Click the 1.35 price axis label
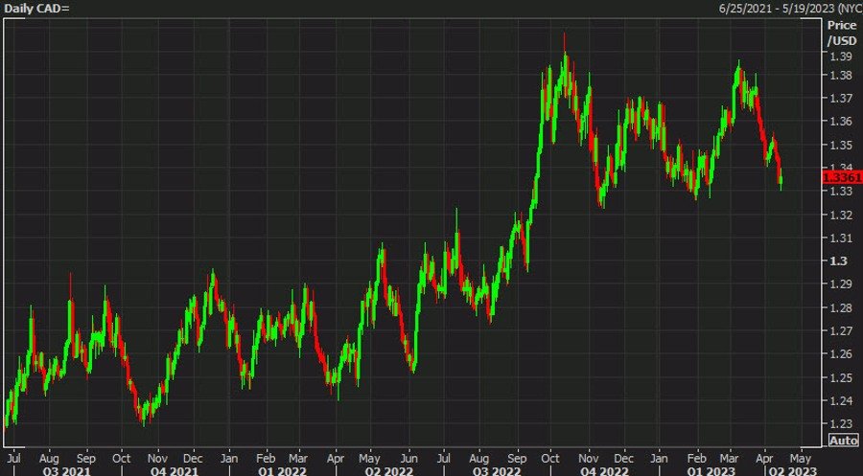This screenshot has height=476, width=863. pos(840,146)
